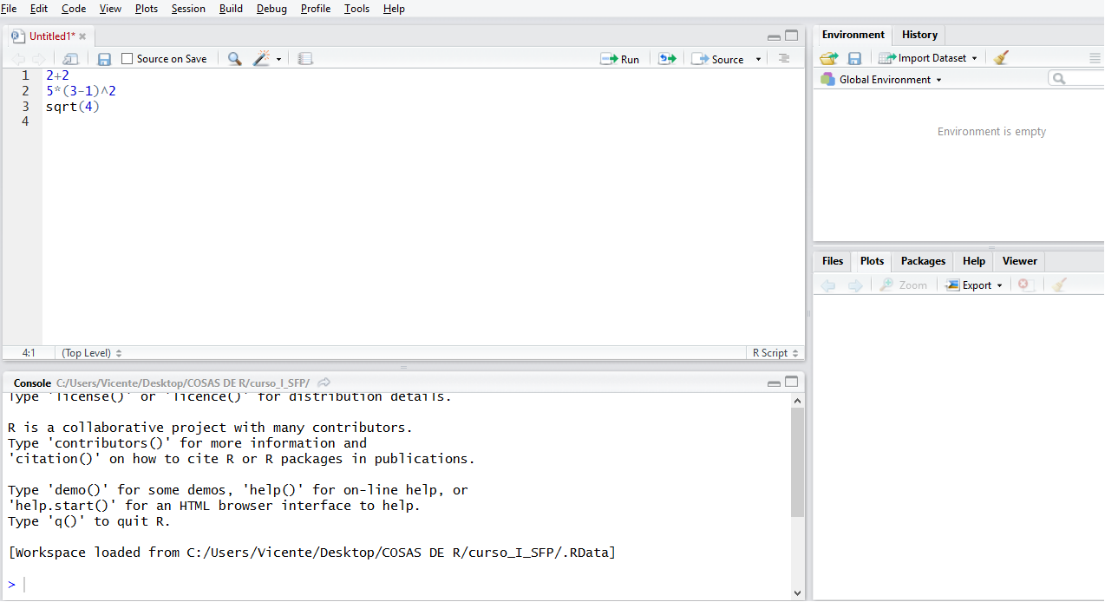This screenshot has height=602, width=1105.
Task: Click Zoom button in Plots pane
Action: [904, 285]
